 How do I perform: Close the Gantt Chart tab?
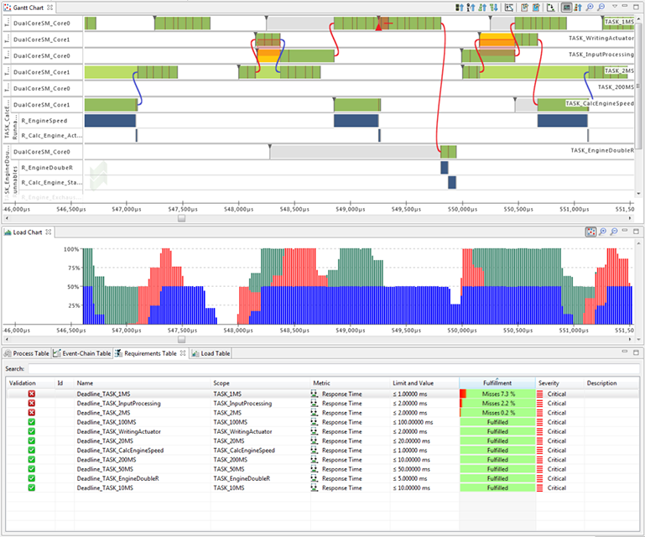(48, 7)
